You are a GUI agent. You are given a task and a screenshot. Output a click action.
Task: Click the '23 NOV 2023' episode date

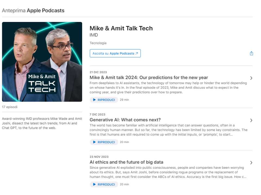99,157
